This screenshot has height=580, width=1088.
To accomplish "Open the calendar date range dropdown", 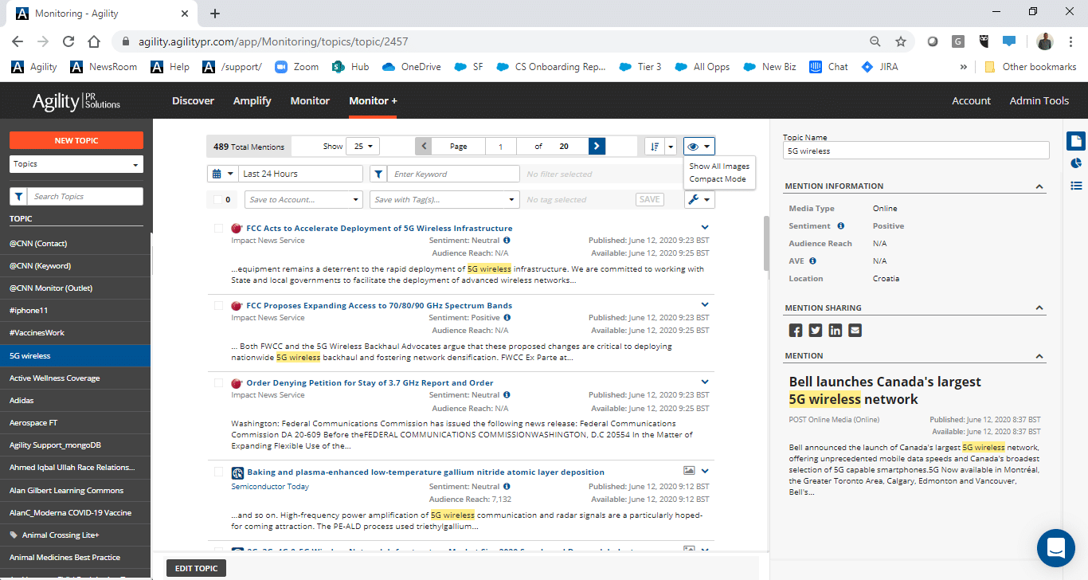I will 222,174.
